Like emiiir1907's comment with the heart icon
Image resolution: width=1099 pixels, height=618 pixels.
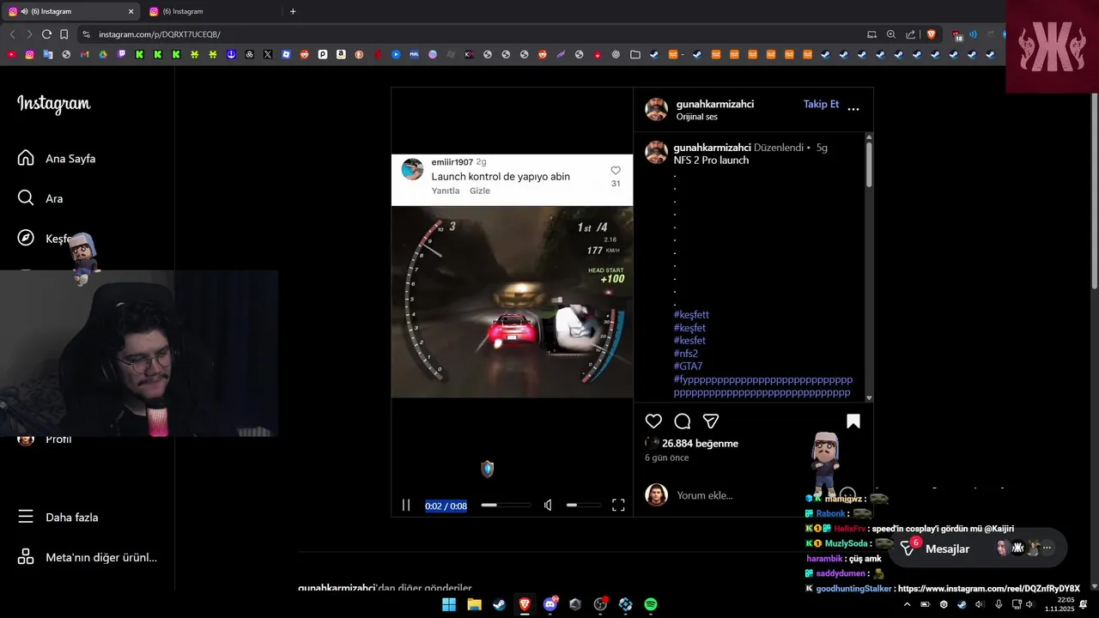coord(616,171)
